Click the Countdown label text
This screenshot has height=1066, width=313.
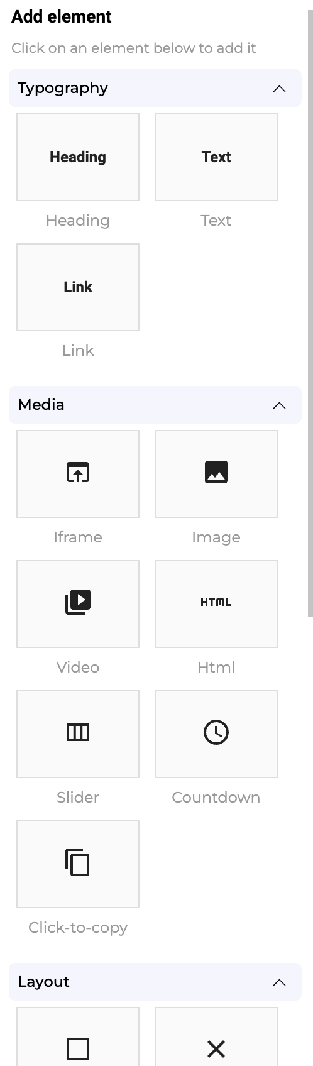[x=216, y=797]
